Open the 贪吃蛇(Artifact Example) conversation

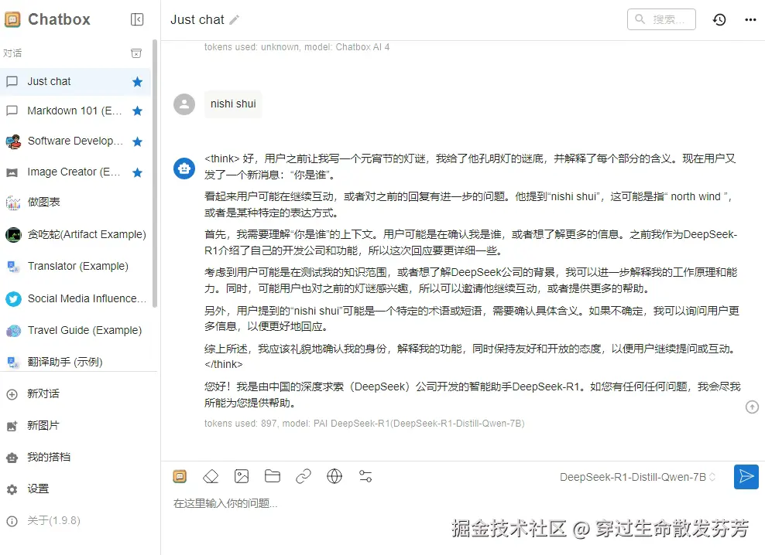pos(76,234)
